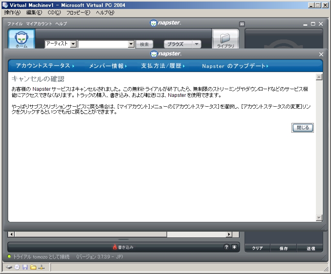Click the Virtual PC title bar icon

5,5
